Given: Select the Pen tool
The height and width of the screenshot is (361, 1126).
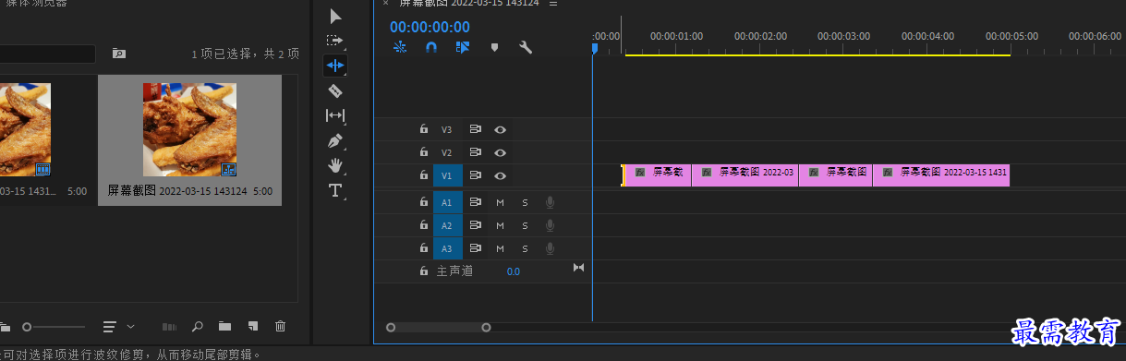Looking at the screenshot, I should point(335,140).
